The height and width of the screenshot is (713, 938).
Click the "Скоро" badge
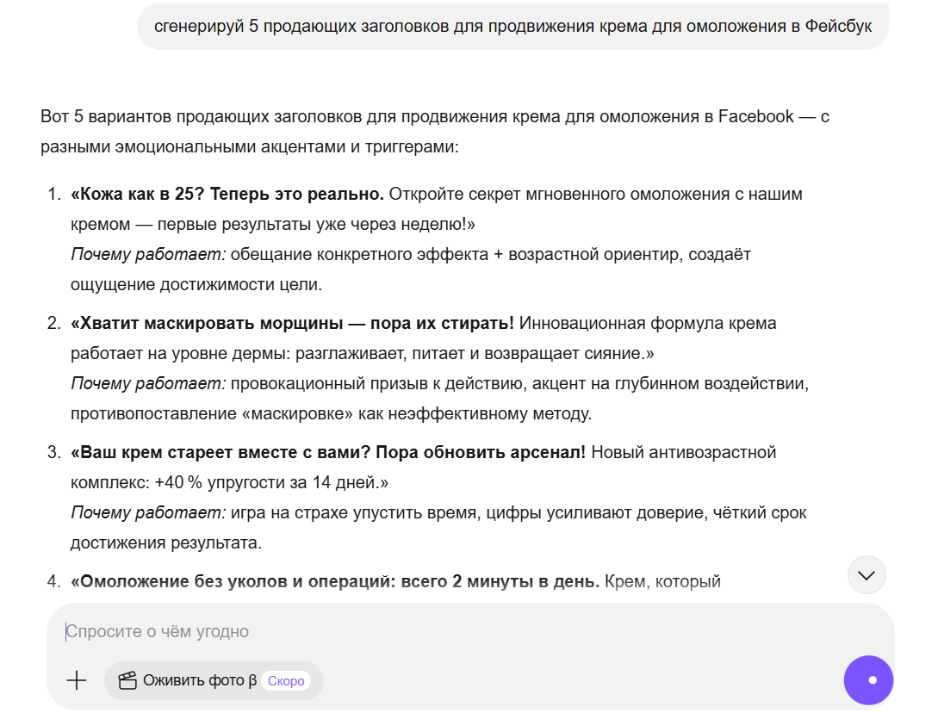pos(285,680)
